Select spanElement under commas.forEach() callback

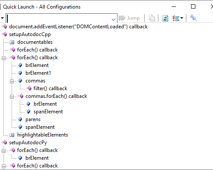coord(48,112)
